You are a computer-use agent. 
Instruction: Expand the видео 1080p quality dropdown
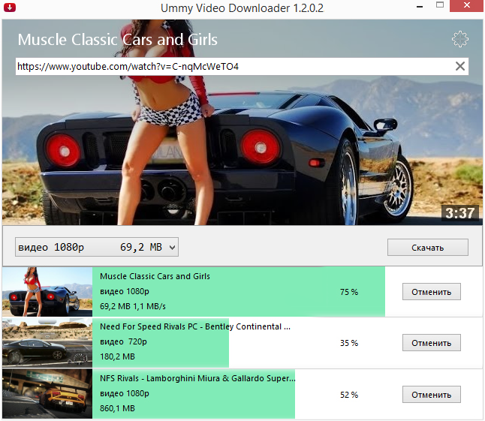[x=96, y=247]
